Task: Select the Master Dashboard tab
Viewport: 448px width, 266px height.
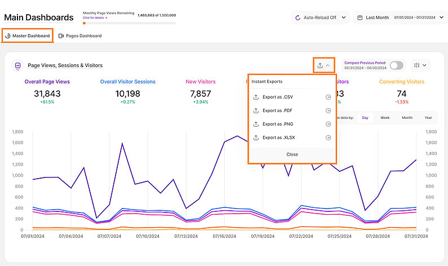Action: point(28,36)
